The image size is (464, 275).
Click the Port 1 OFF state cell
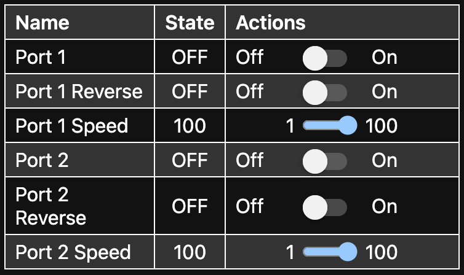tap(190, 58)
